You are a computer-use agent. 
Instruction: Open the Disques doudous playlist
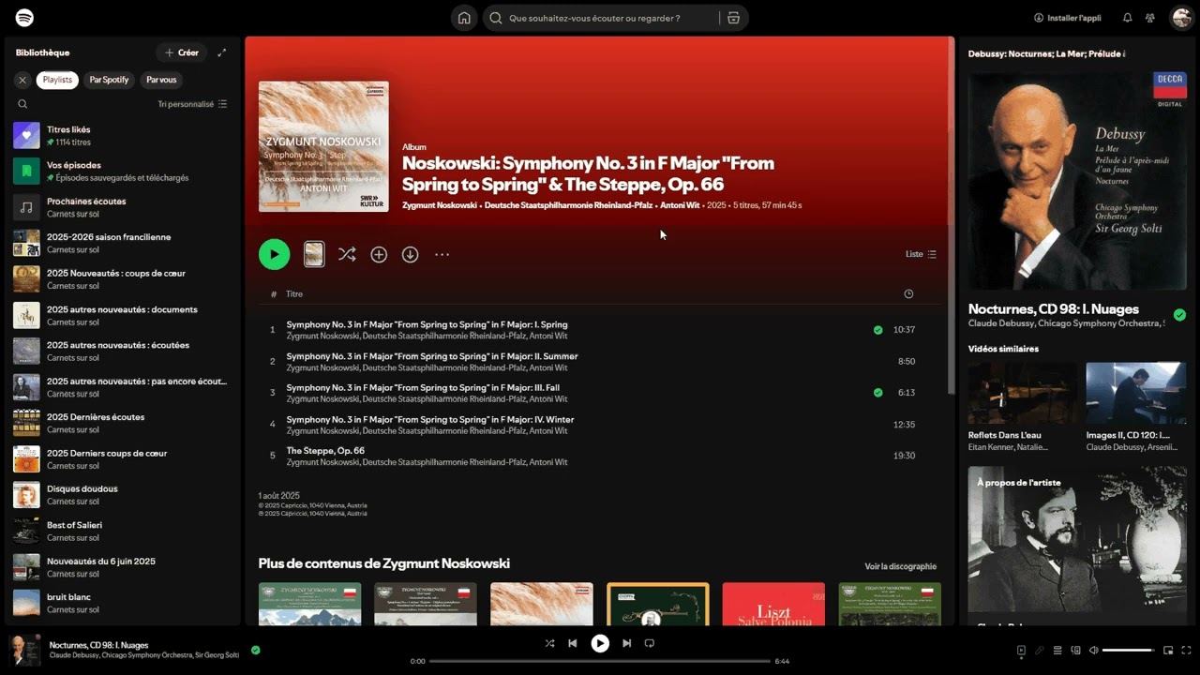[x=122, y=495]
